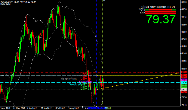
Task: Click the 83.45 price scale value
Action: click(184, 17)
